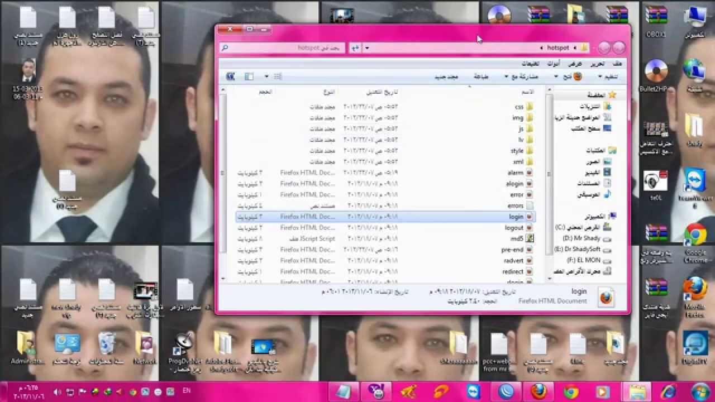
Task: Select the logout HTML file
Action: [x=519, y=228]
